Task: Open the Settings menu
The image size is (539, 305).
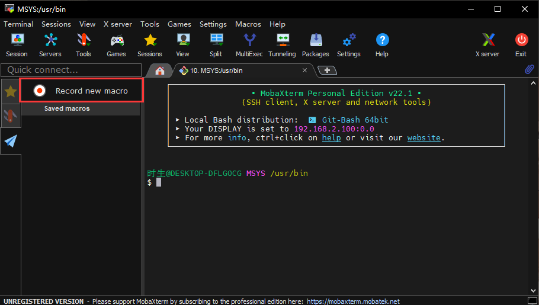Action: pyautogui.click(x=213, y=24)
